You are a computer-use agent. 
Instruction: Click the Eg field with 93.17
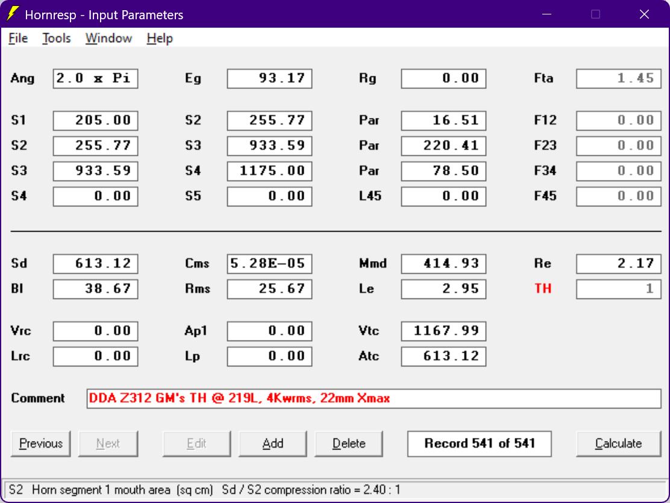(x=269, y=78)
